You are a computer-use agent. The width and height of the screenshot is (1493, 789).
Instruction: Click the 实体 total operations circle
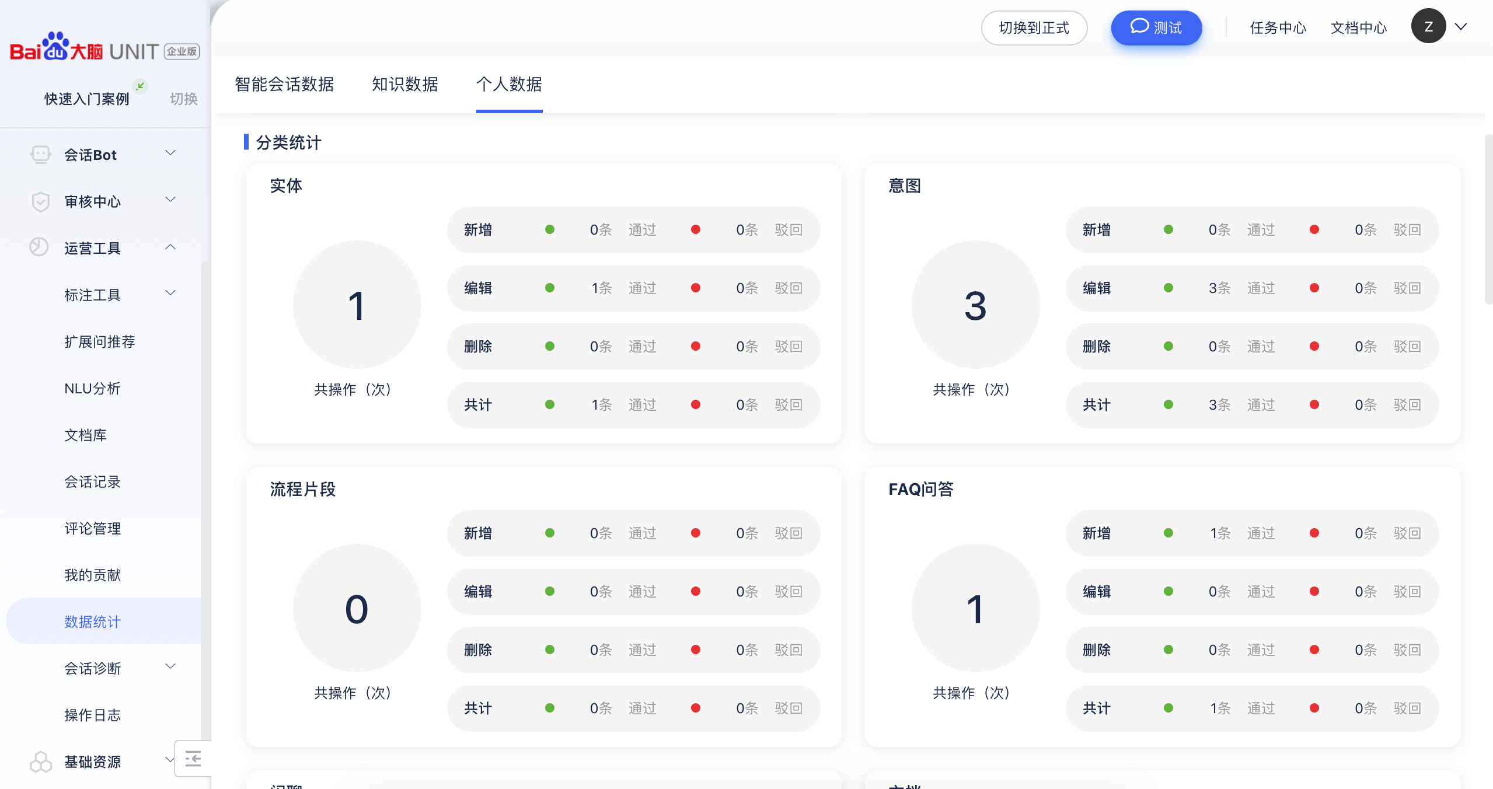tap(357, 305)
